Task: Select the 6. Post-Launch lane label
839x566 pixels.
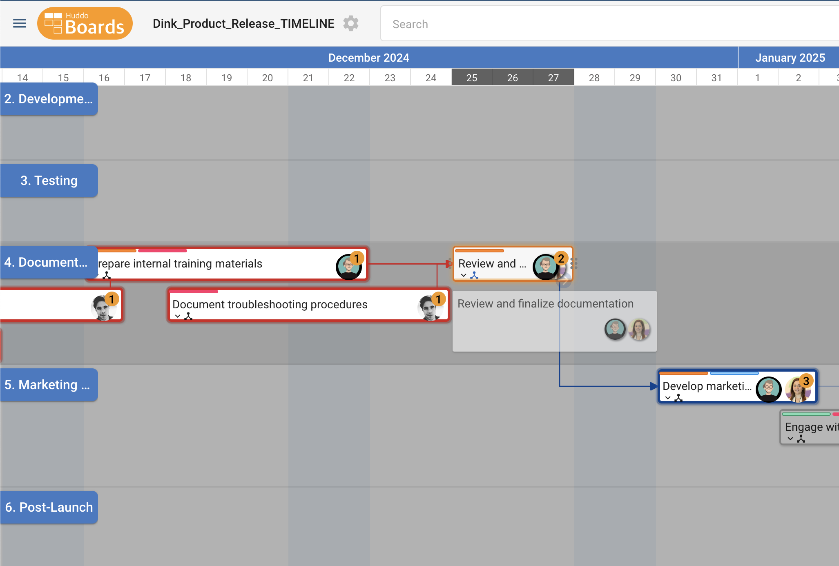Action: click(x=49, y=507)
